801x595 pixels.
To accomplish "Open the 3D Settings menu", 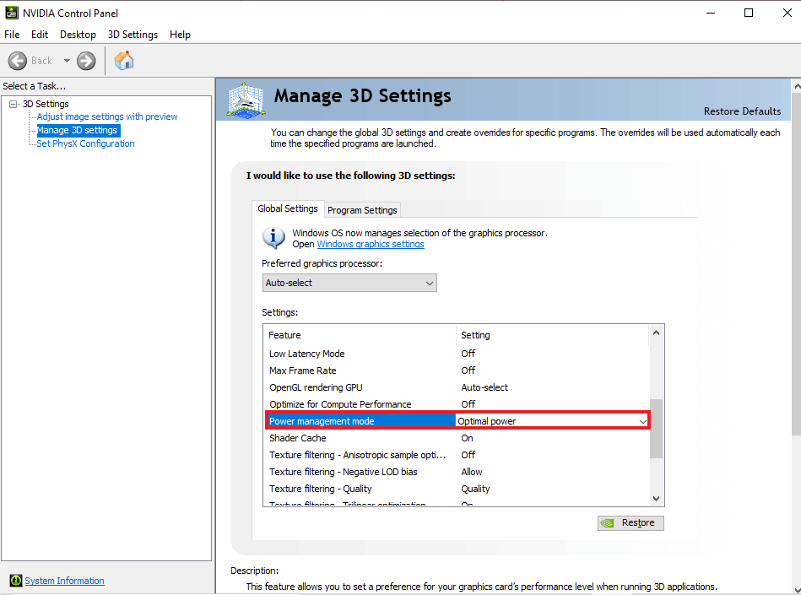I will click(133, 35).
